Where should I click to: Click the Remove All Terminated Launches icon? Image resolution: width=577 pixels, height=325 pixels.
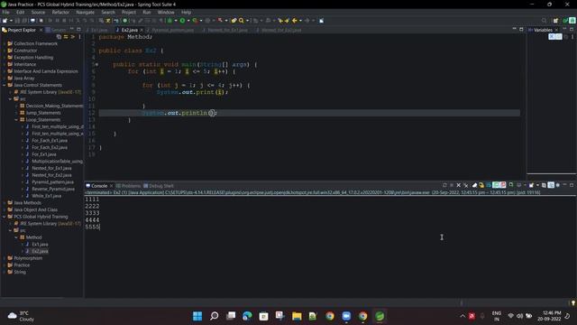coord(466,185)
